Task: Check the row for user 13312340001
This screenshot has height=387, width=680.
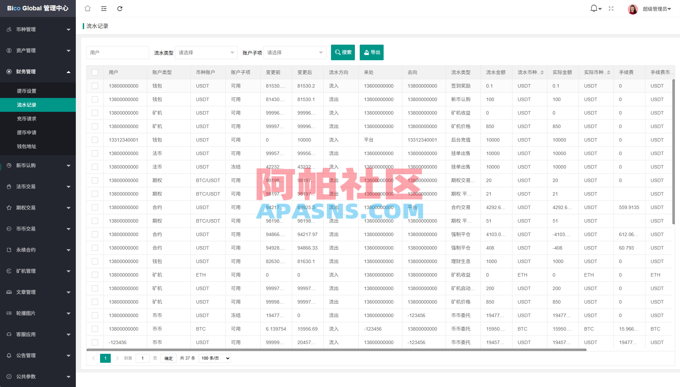Action: 95,140
